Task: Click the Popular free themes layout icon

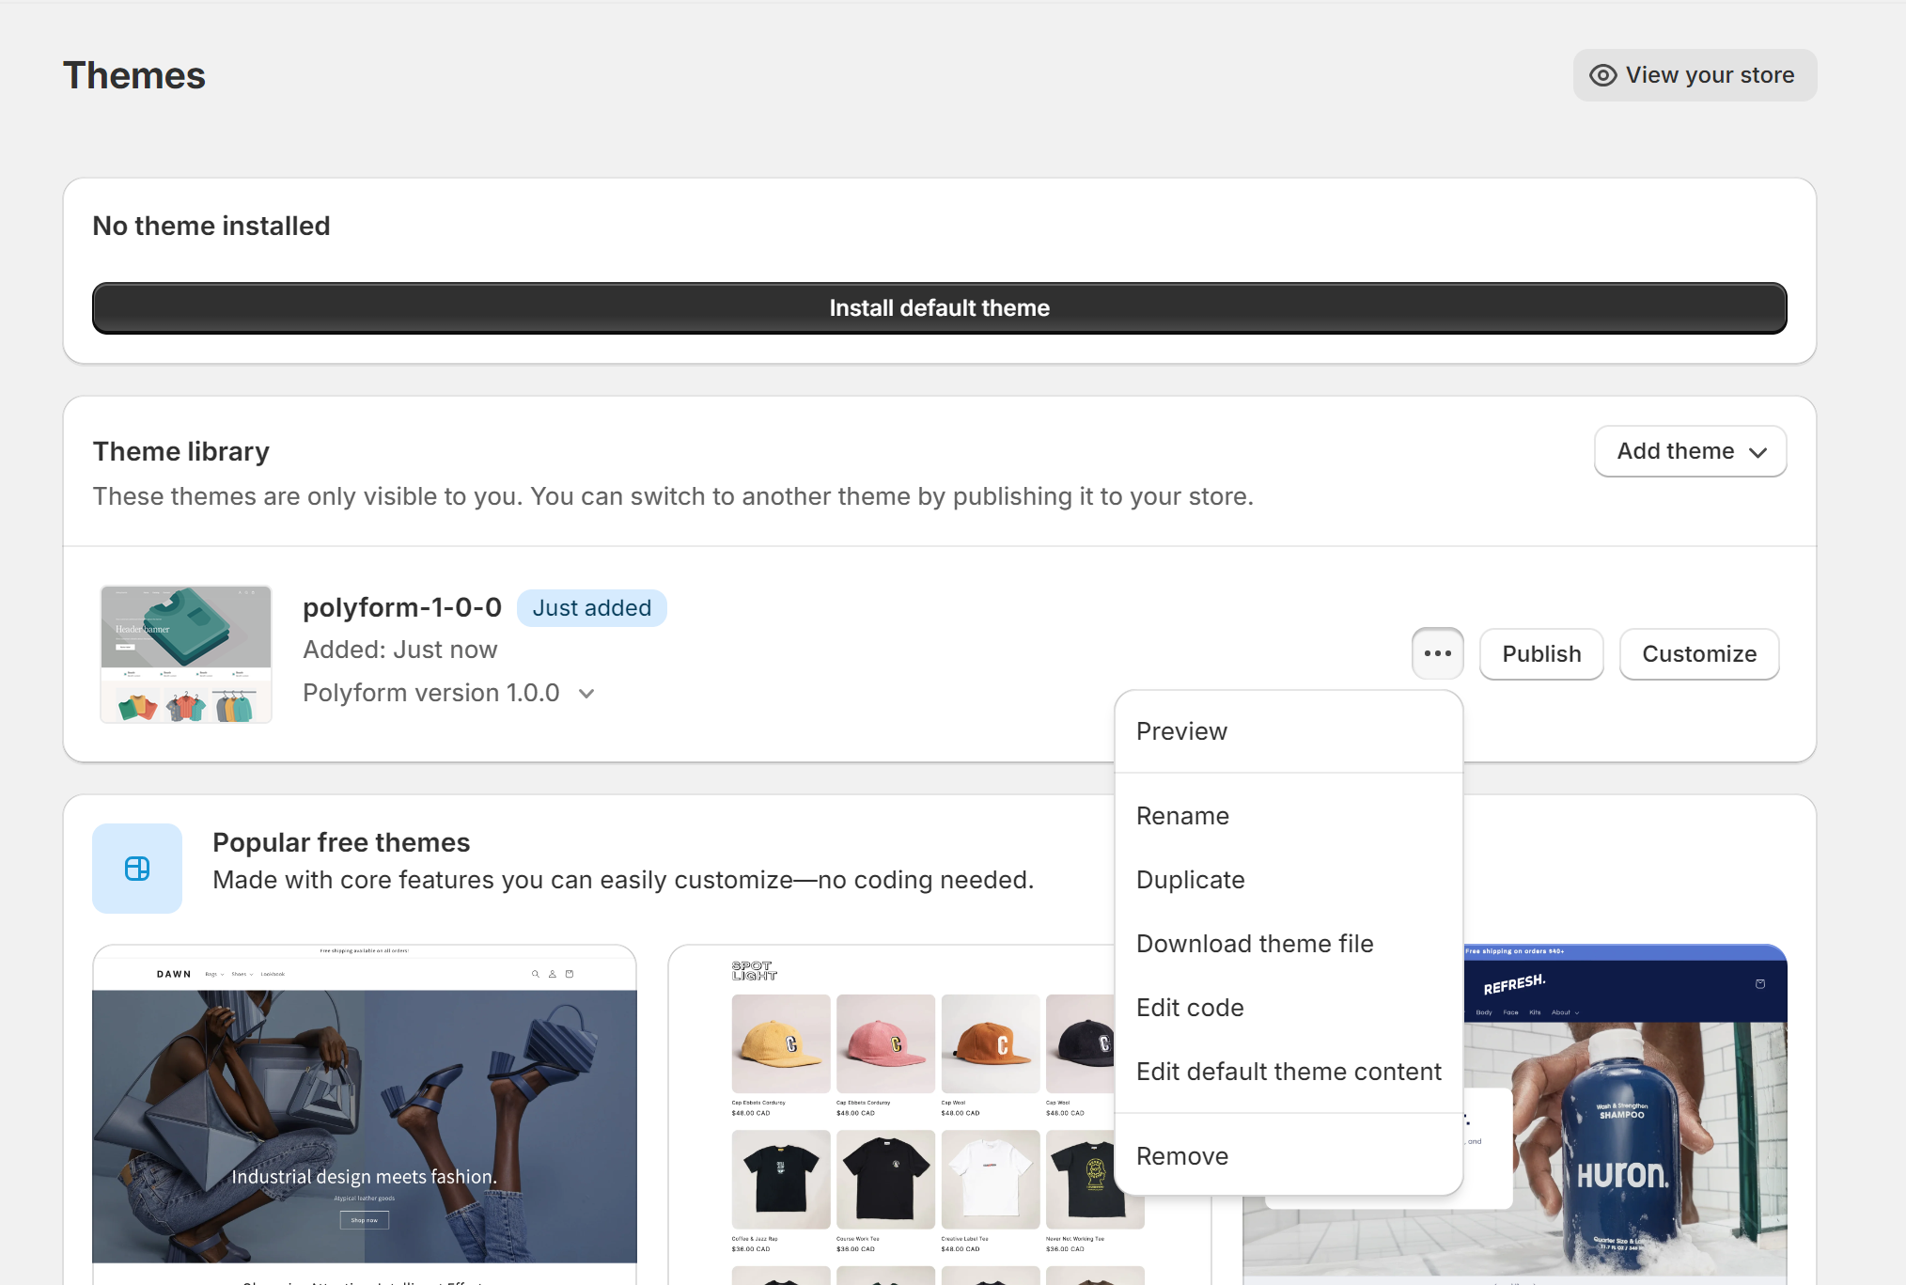Action: [137, 869]
